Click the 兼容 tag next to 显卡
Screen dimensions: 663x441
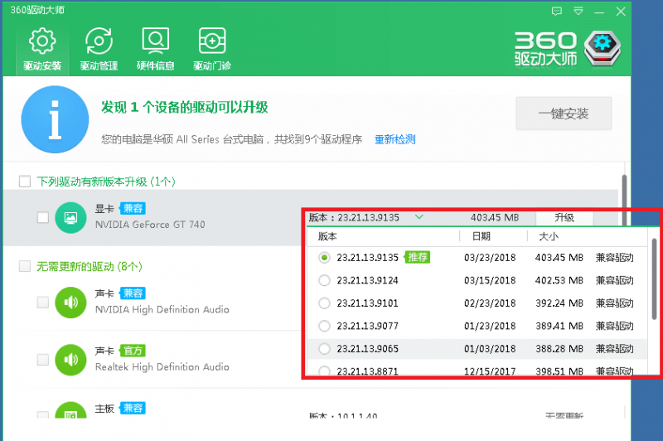pos(133,208)
